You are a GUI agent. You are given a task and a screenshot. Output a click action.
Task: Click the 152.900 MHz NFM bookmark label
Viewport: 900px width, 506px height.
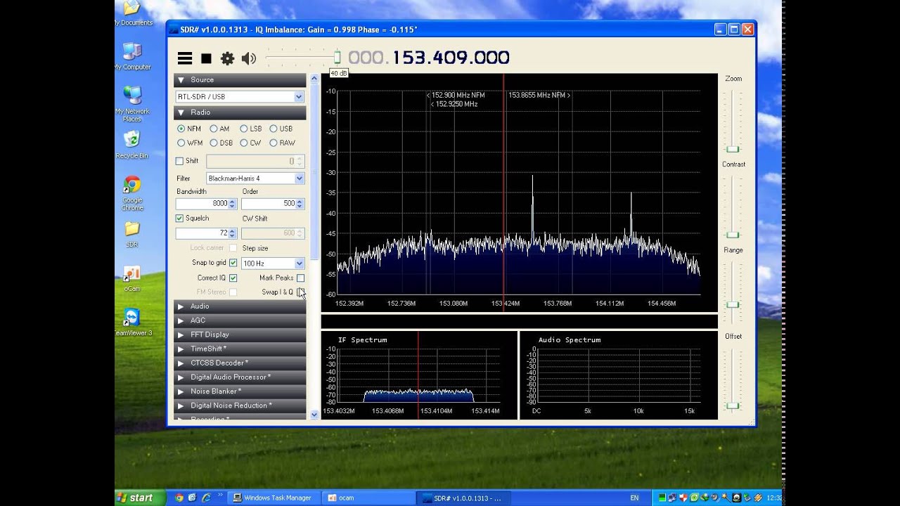click(456, 95)
